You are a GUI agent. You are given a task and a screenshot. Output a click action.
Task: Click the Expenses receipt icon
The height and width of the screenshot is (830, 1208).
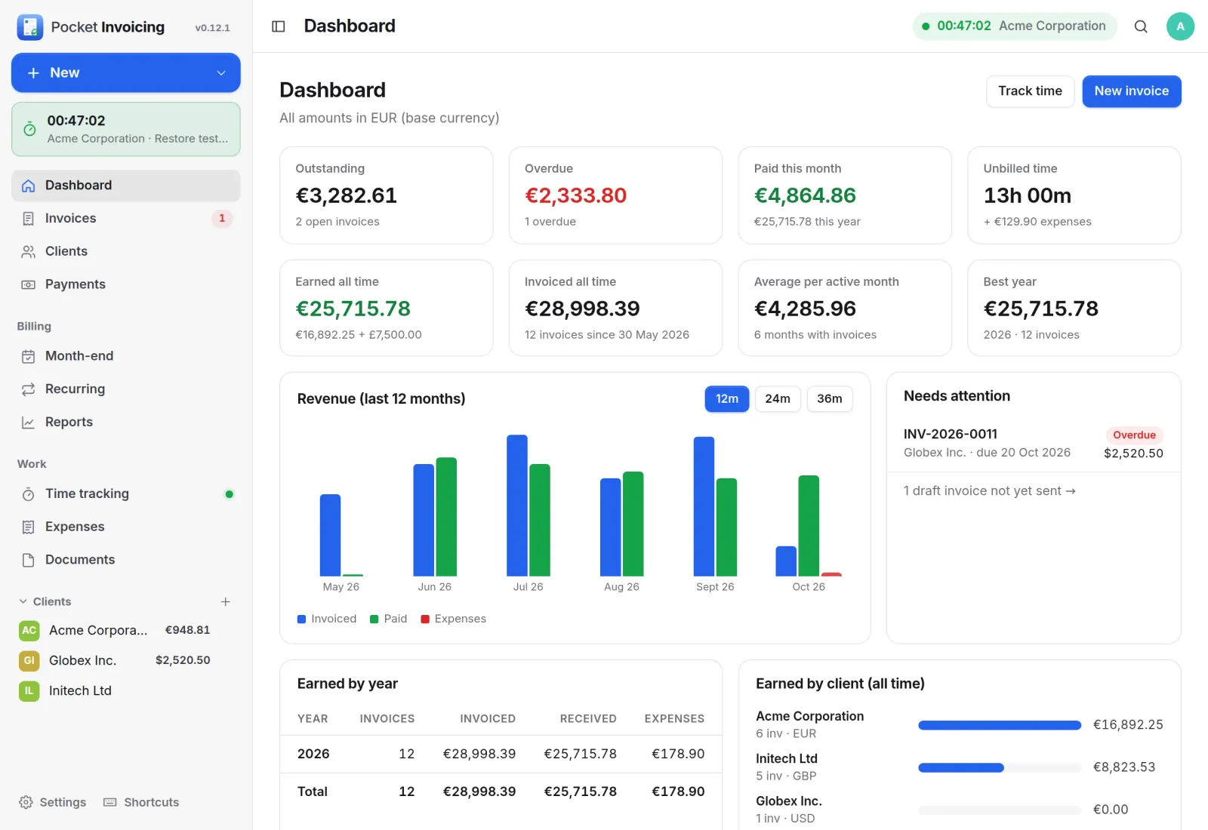(x=29, y=527)
